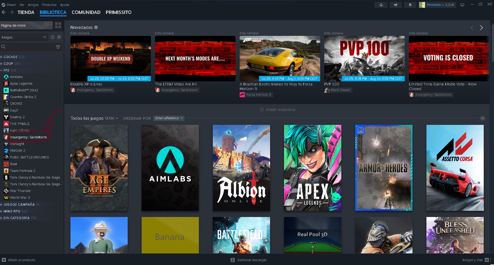Viewport: 494px width, 265px height.
Task: Open the Todos los juegos shelf dropdown
Action: click(117, 118)
